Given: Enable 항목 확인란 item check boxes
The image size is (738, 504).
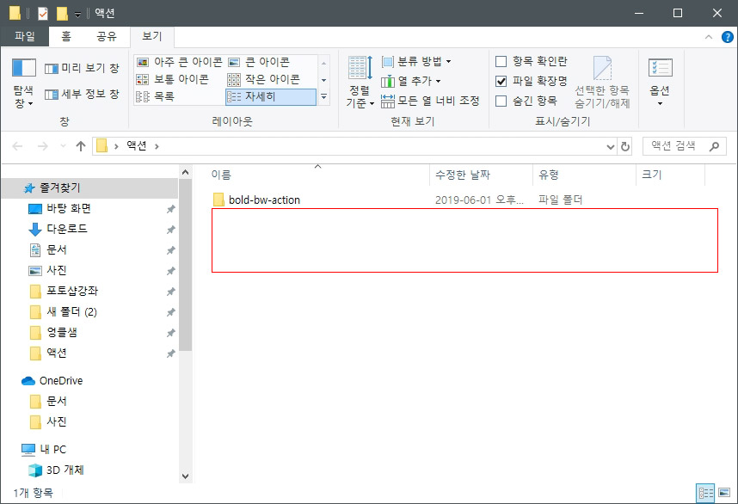Looking at the screenshot, I should (501, 60).
